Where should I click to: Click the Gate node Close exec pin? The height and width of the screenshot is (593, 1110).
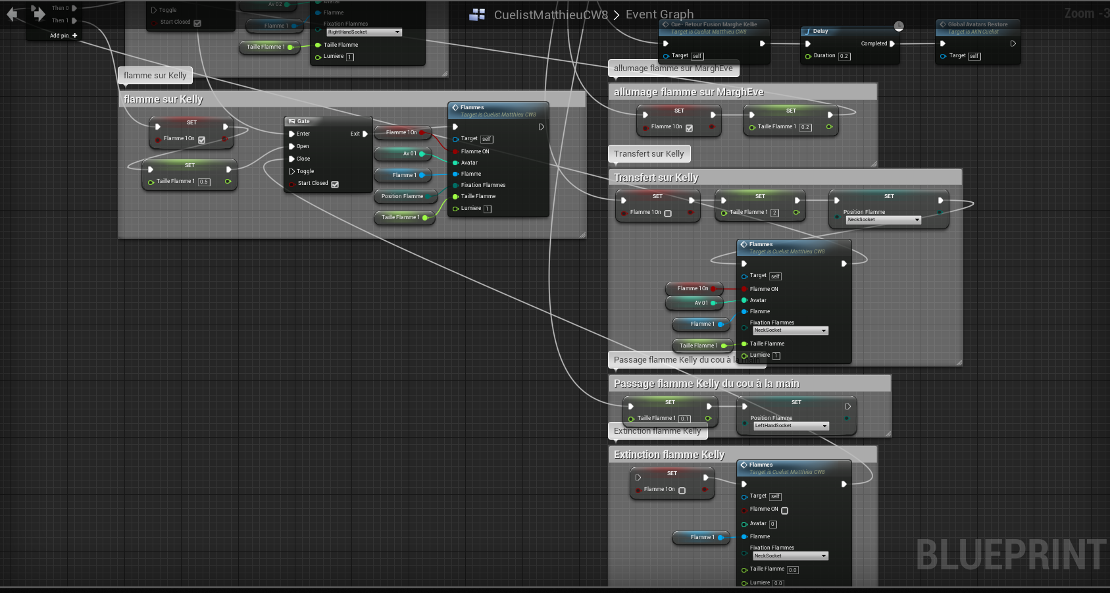[x=291, y=159]
